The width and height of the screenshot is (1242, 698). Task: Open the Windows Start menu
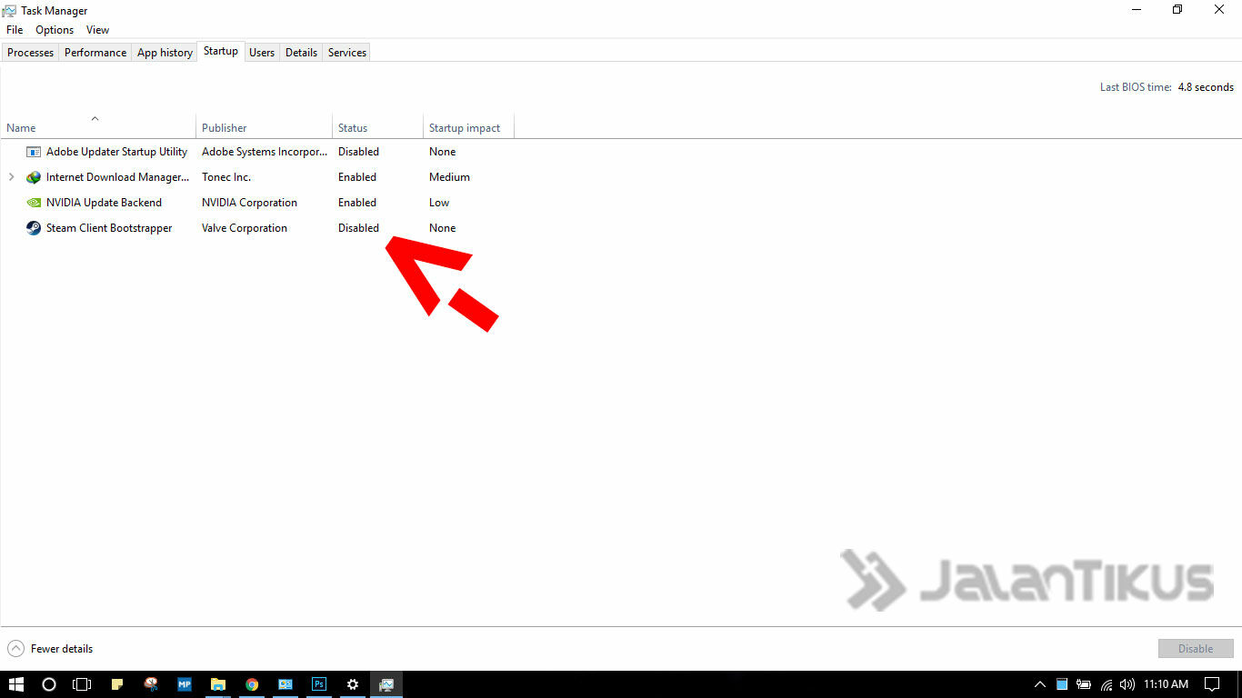pos(16,684)
